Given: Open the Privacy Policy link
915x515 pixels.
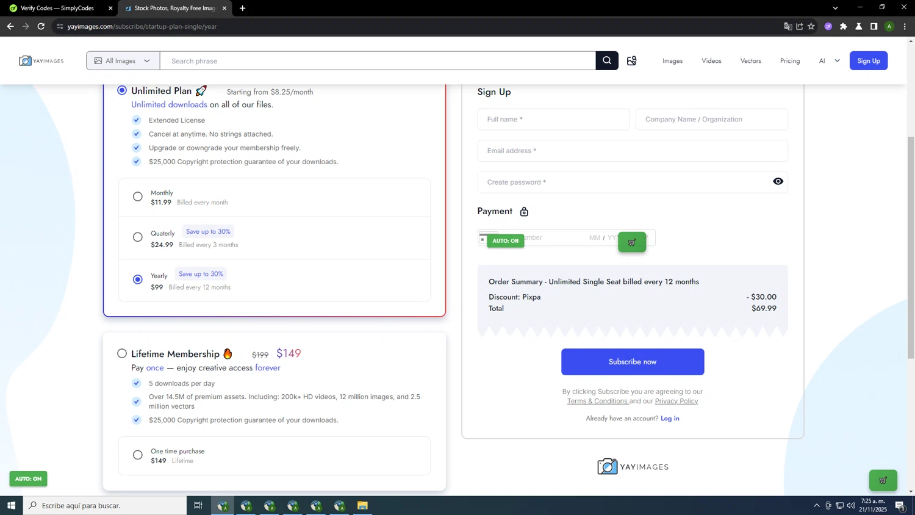Looking at the screenshot, I should (x=676, y=401).
